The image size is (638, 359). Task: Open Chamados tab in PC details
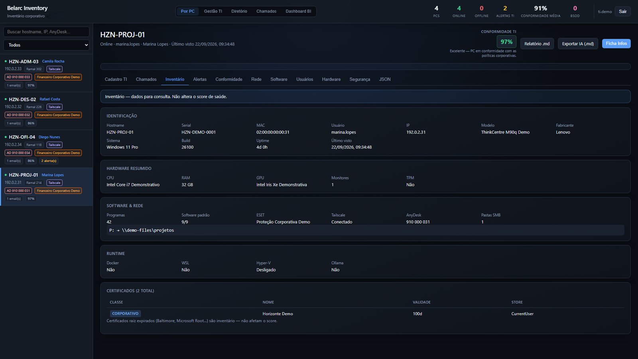tap(146, 79)
